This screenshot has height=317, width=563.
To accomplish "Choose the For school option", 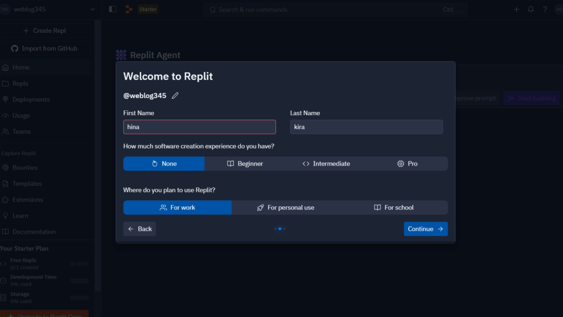I will click(x=394, y=207).
